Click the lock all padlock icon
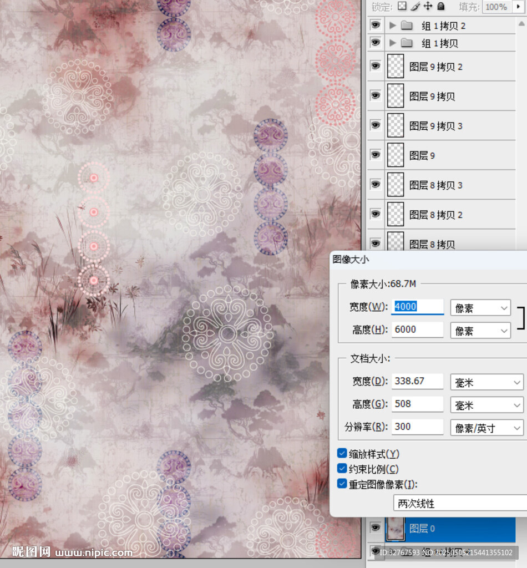The height and width of the screenshot is (568, 527). pos(441,7)
